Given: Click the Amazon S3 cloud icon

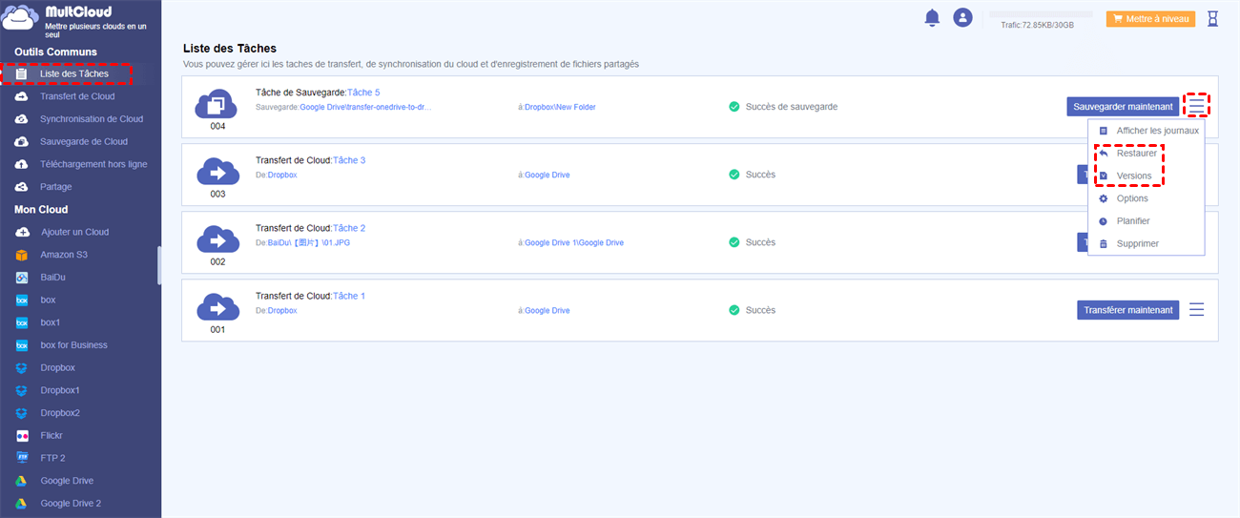Looking at the screenshot, I should 22,255.
